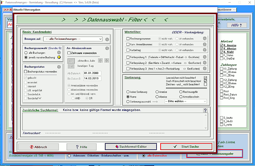Viewport: 255px width, 166px height.
Task: Click round indicator beside the Ferienwohnungen dropdown
Action: coord(107,39)
